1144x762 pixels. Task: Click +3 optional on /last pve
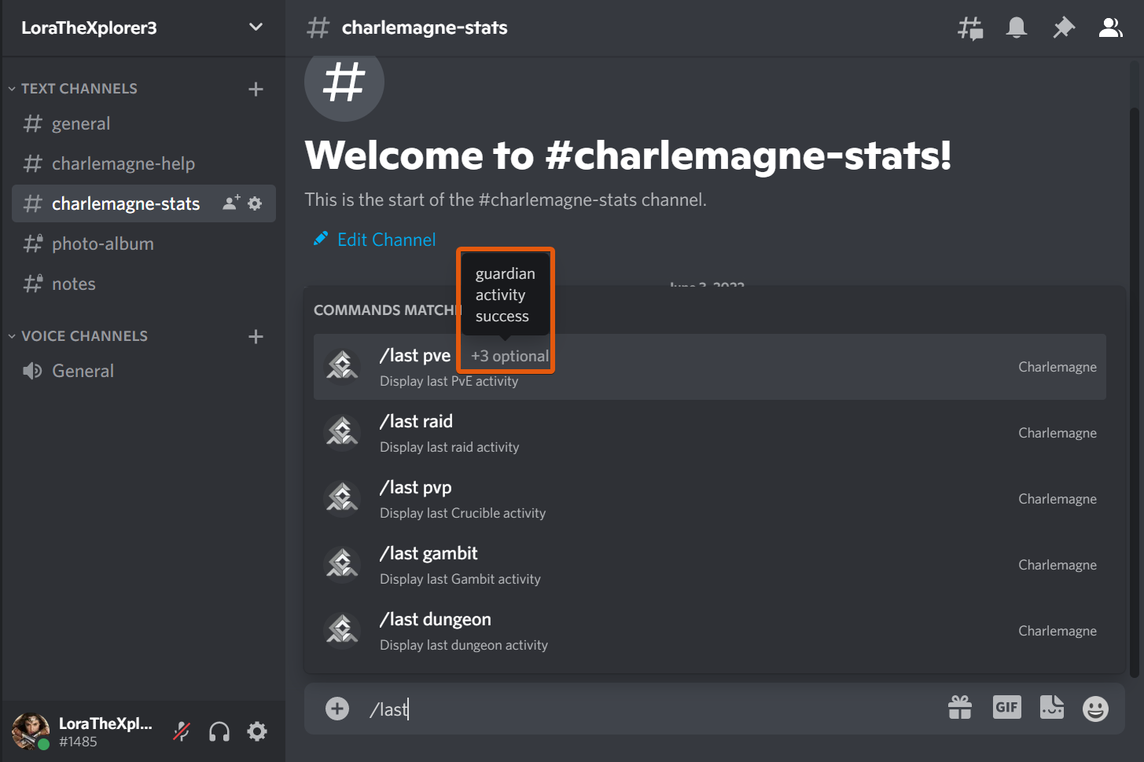509,356
